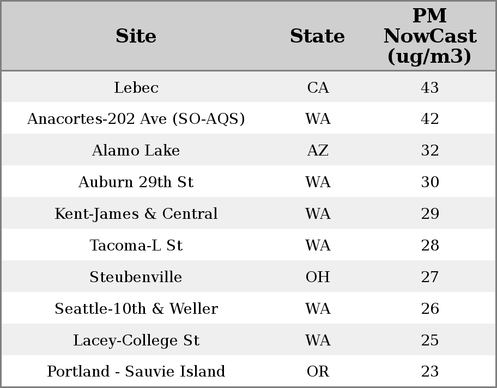Click the PM NowCast column header
The height and width of the screenshot is (388, 497).
pyautogui.click(x=429, y=37)
